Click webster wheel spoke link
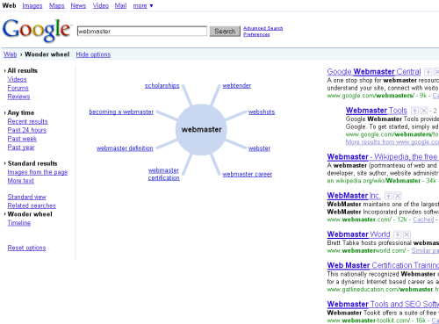Screen dimensions: 439x324 point(259,148)
